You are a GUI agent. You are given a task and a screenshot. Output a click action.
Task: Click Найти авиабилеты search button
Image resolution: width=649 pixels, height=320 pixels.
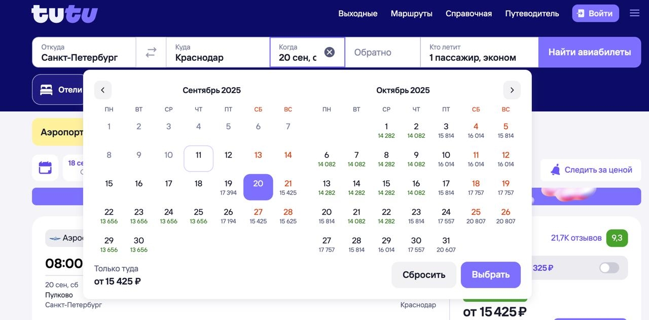click(589, 52)
